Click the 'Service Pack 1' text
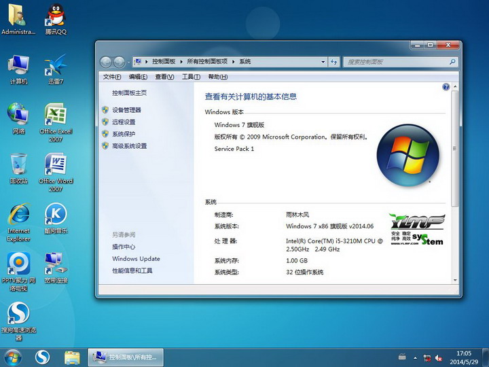This screenshot has height=367, width=489. point(234,149)
